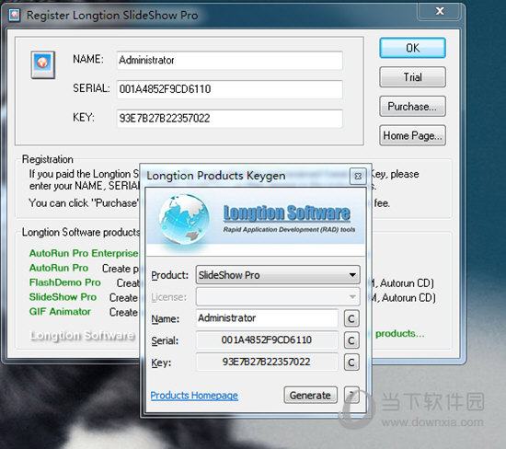Click the Longtion Software logo in Register dialog

point(82,336)
